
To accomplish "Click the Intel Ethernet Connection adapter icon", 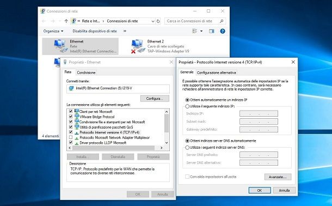I will point(71,88).
